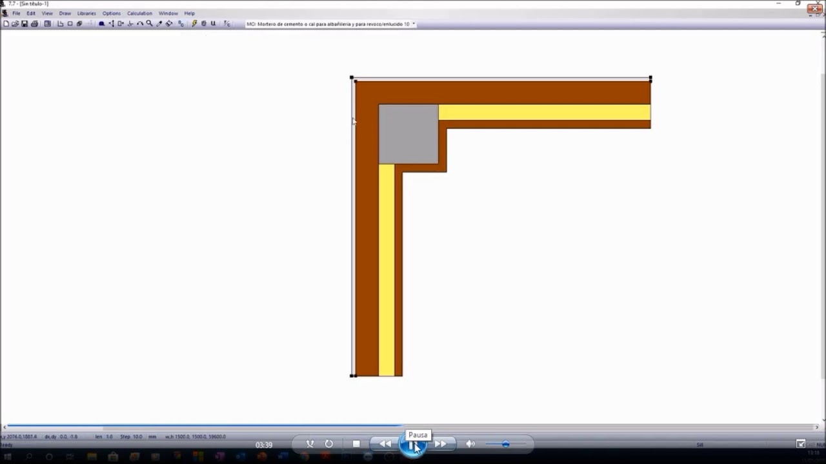The width and height of the screenshot is (826, 464).
Task: Click the pencil edit tool icon
Action: point(159,24)
